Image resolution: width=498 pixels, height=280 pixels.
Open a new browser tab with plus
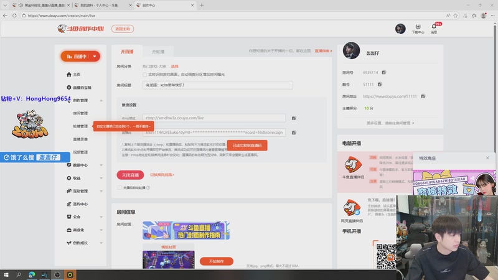202,5
